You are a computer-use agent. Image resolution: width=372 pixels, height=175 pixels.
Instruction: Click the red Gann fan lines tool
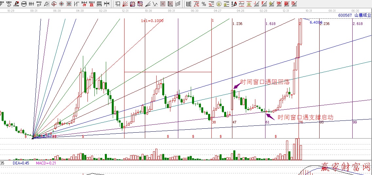(x=125, y=4)
